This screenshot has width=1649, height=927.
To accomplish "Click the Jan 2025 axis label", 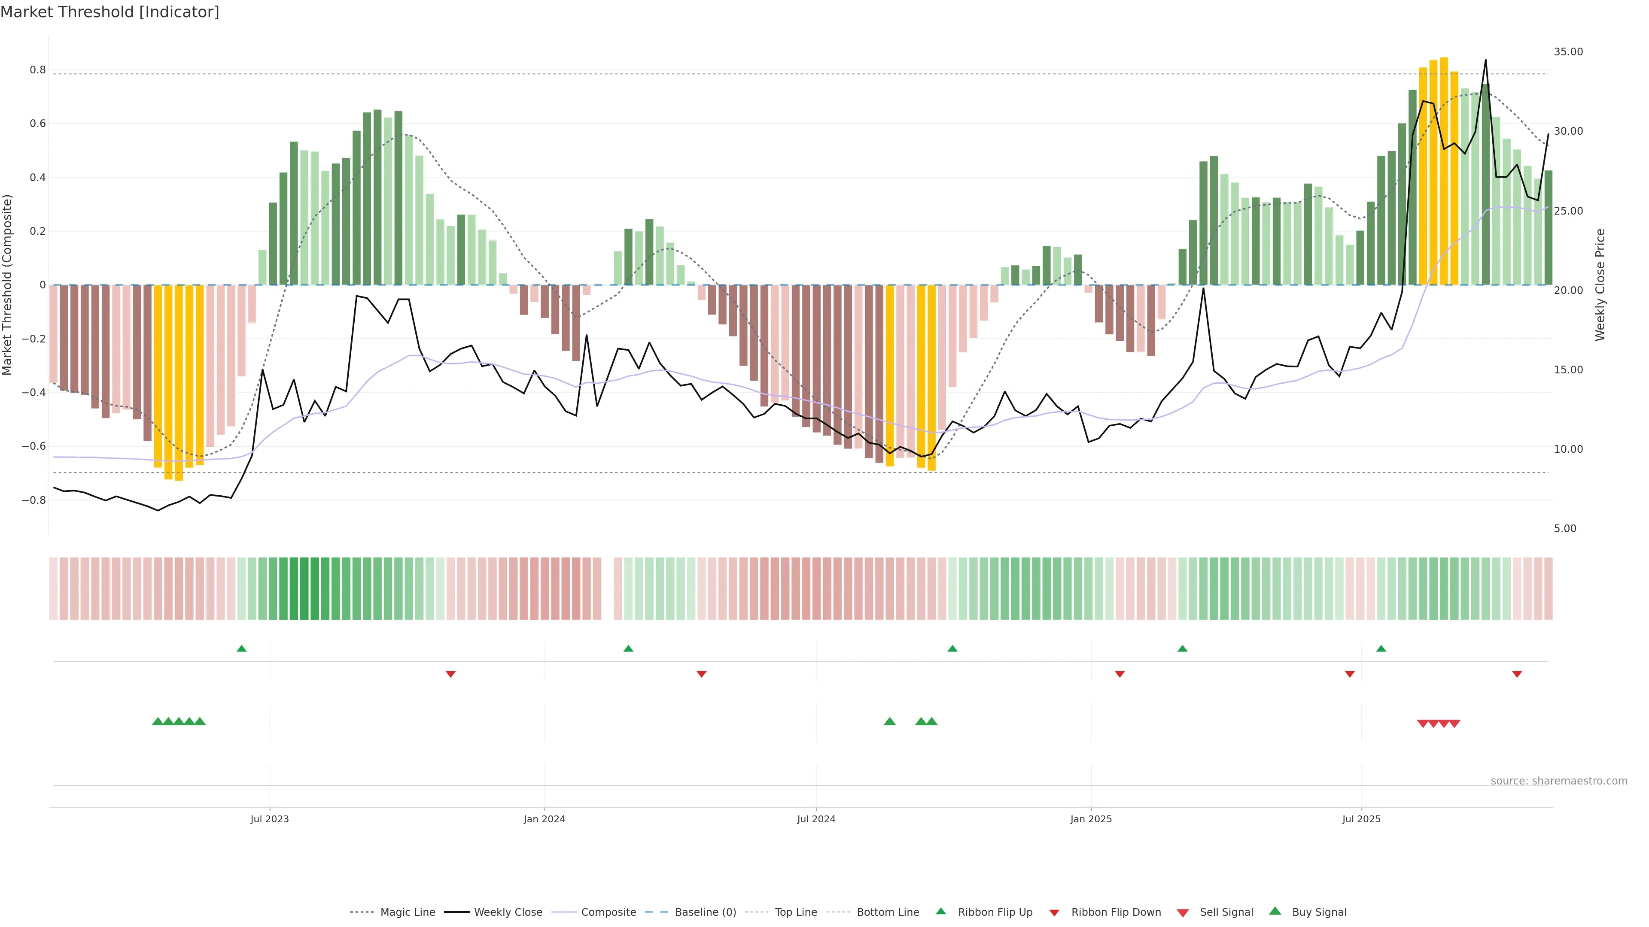I will click(1091, 819).
